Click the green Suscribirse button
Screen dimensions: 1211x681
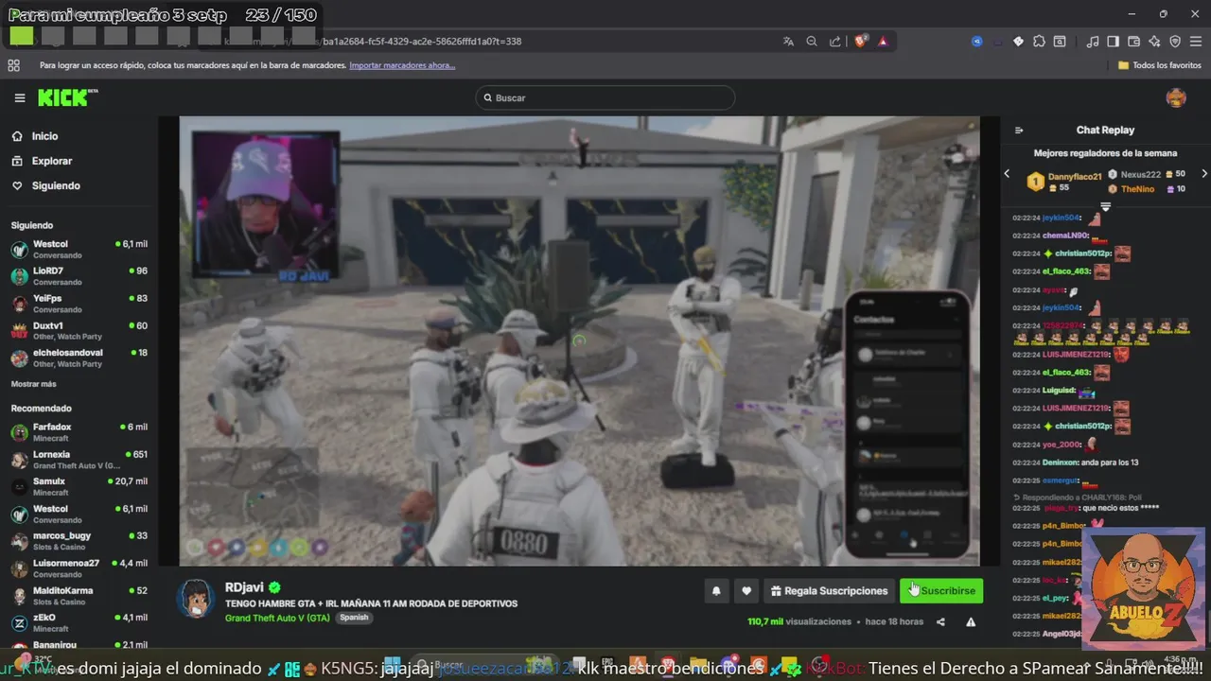[x=941, y=591]
